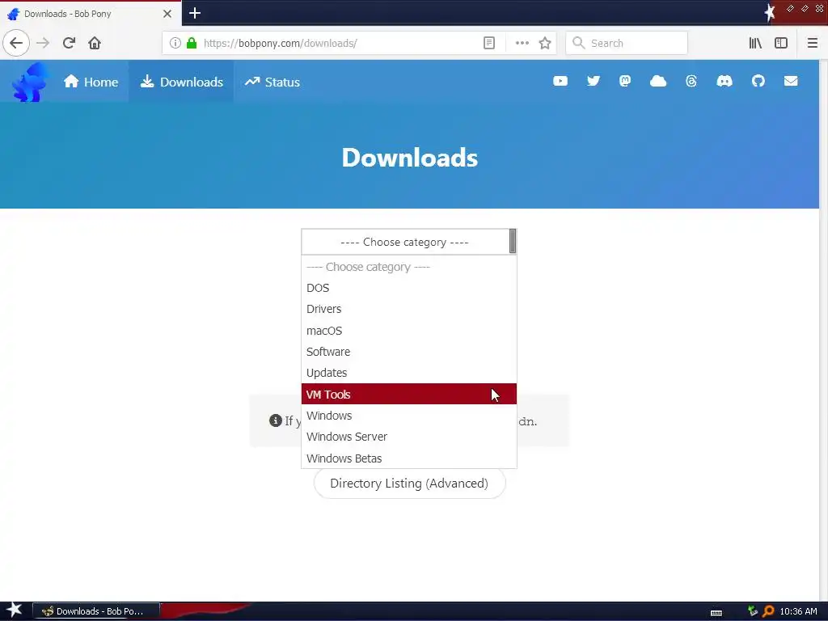The width and height of the screenshot is (828, 621).
Task: Click the keyboard icon in system tray
Action: coord(716,613)
